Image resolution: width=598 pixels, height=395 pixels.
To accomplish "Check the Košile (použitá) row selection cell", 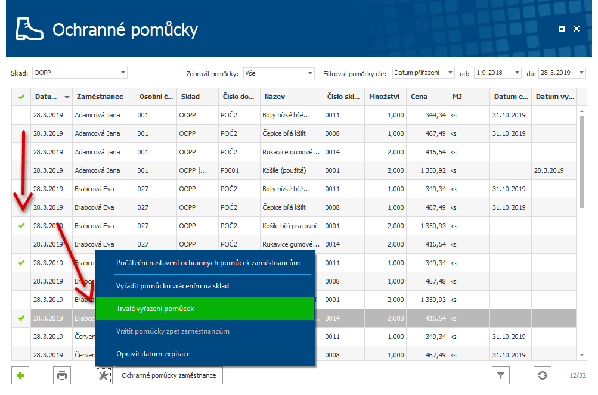I will point(21,170).
